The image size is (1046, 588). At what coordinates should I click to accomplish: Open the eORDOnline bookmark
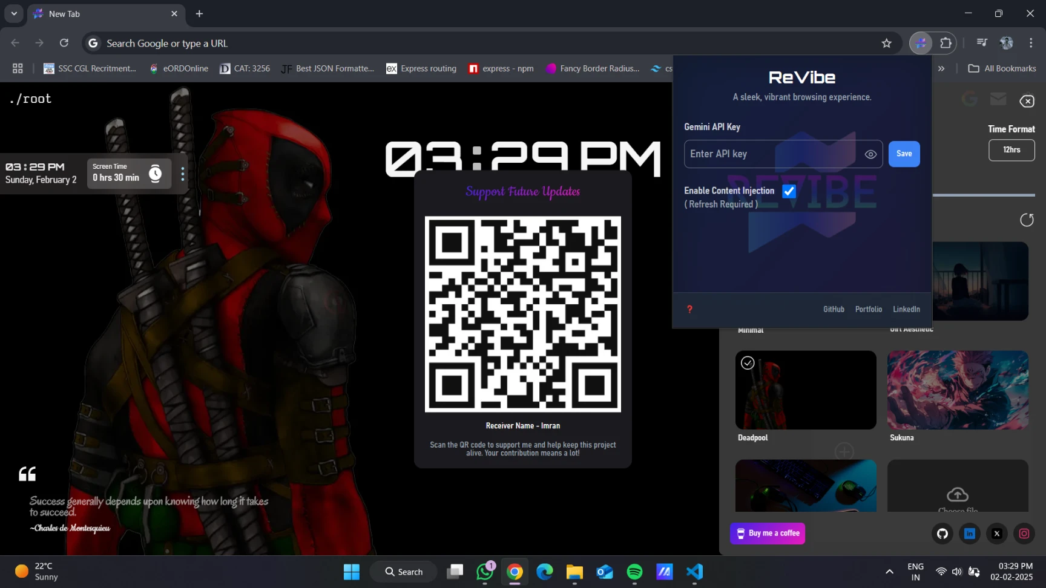pos(178,68)
